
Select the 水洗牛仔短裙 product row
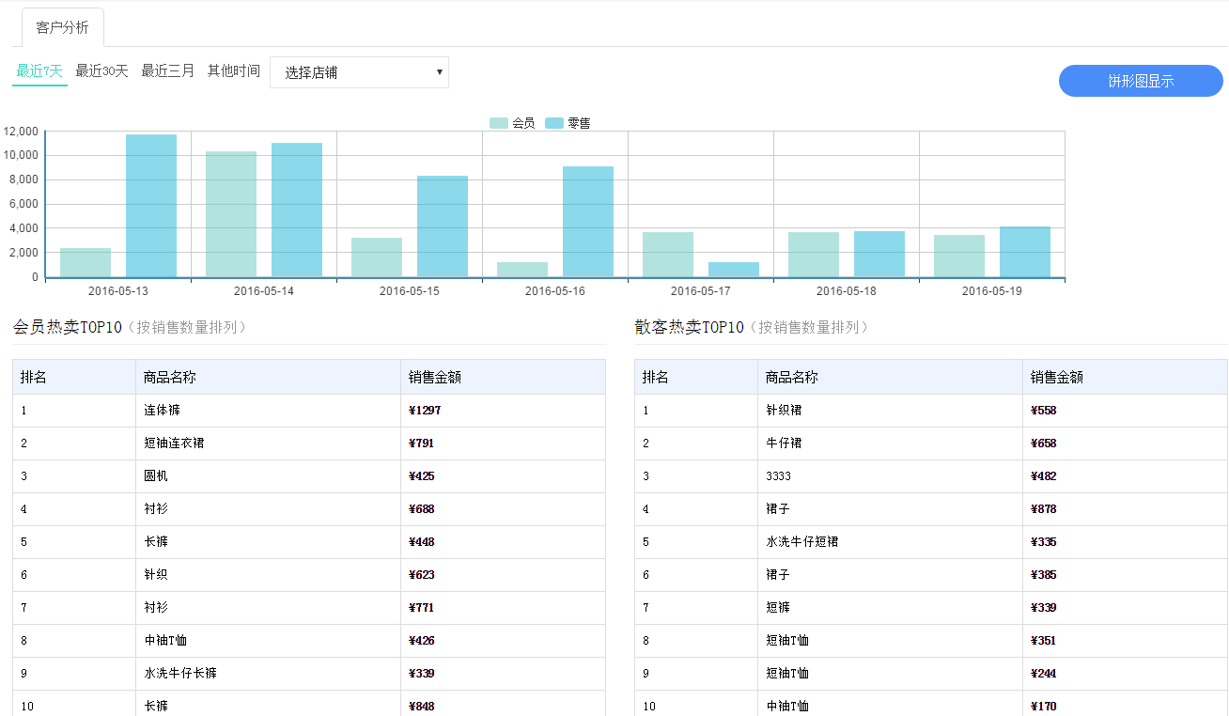click(931, 542)
